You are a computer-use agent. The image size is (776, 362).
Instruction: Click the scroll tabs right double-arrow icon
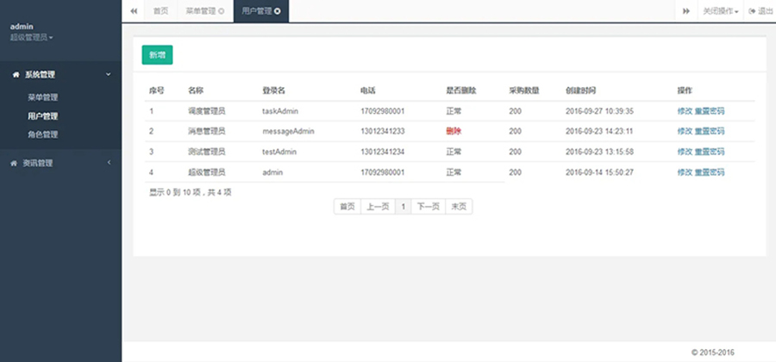[686, 11]
